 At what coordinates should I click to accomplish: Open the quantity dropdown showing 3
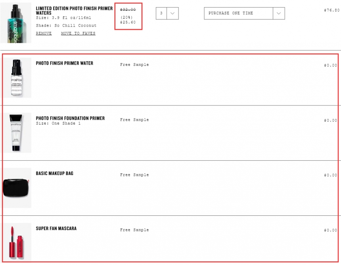(x=167, y=13)
